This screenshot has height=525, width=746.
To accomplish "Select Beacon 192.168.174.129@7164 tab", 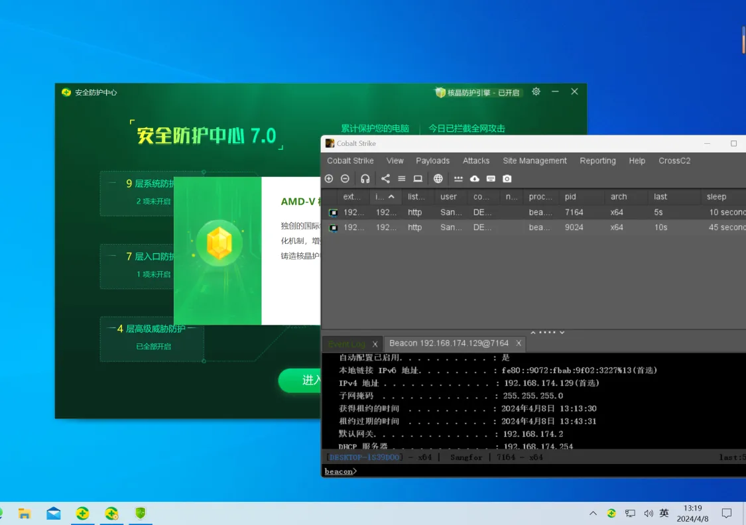I will 449,343.
